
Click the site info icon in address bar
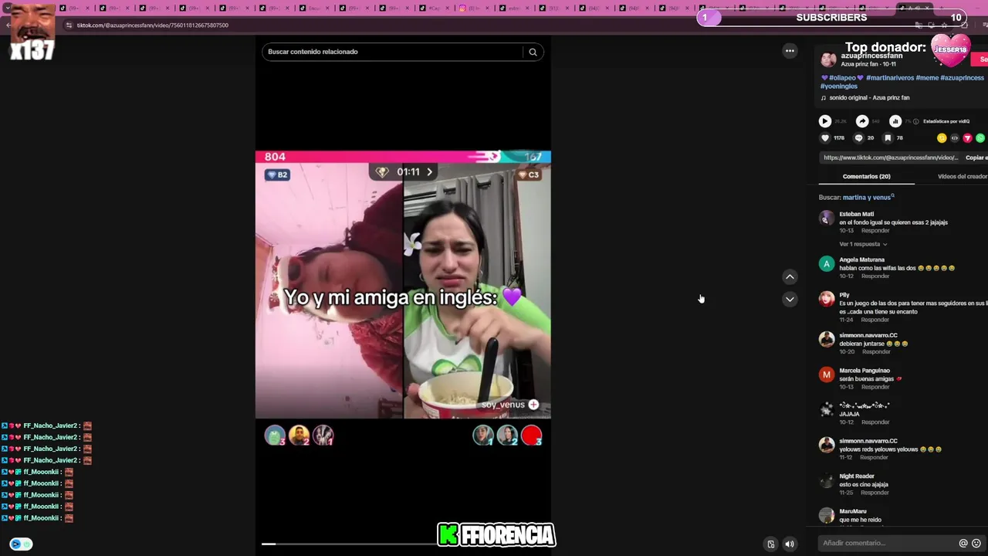coord(69,25)
